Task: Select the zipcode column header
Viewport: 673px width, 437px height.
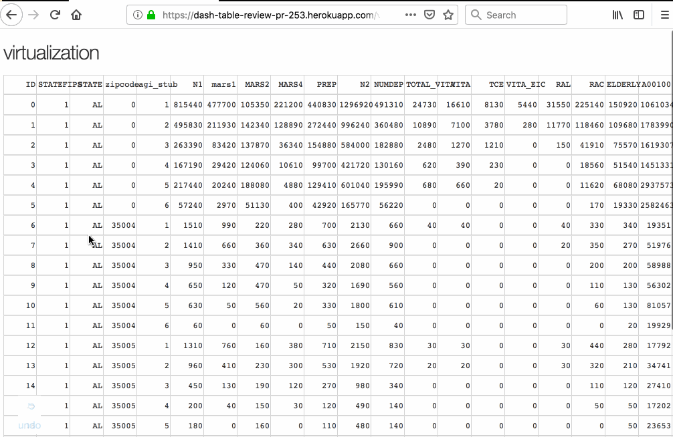Action: click(120, 84)
